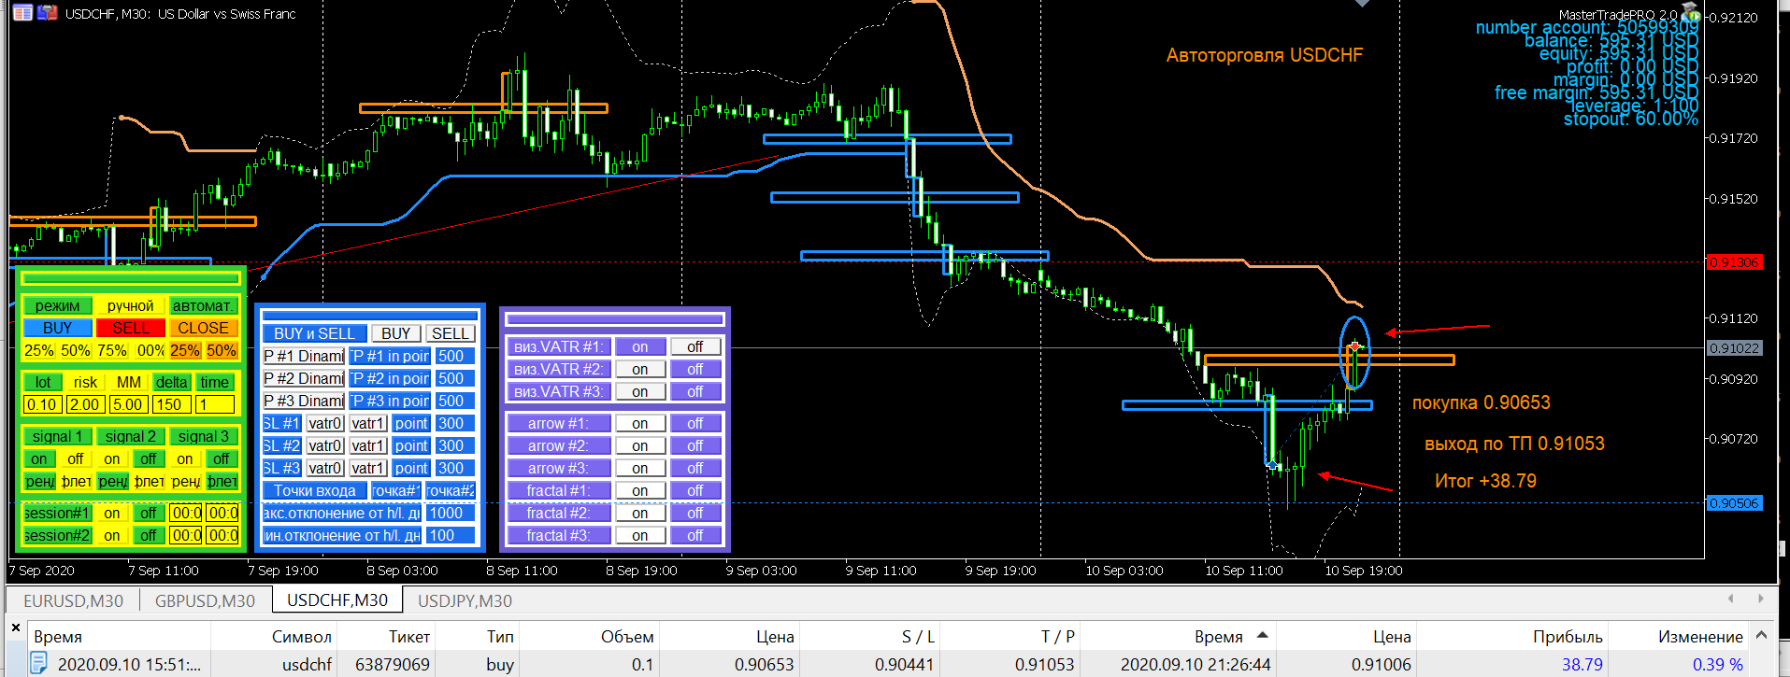Image resolution: width=1790 pixels, height=677 pixels.
Task: Click the scroll-up arrow of the history table
Action: pyautogui.click(x=1761, y=635)
